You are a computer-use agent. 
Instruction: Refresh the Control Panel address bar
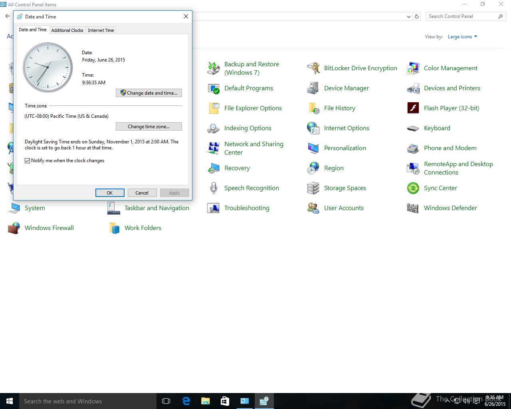tap(417, 17)
